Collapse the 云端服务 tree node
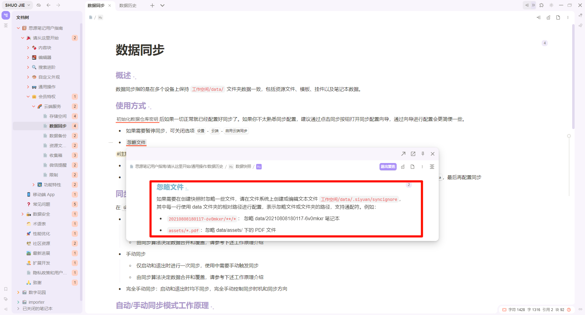Image resolution: width=585 pixels, height=315 pixels. 34,106
